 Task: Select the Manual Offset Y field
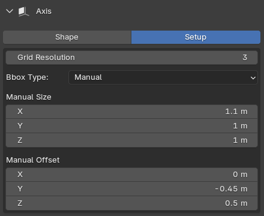tap(131, 189)
